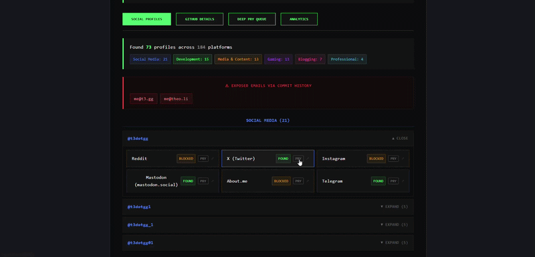Open About.me external link arrow icon
This screenshot has width=535, height=257.
(308, 181)
